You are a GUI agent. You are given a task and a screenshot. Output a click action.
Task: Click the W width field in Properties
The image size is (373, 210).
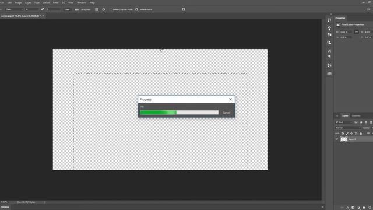tap(346, 32)
